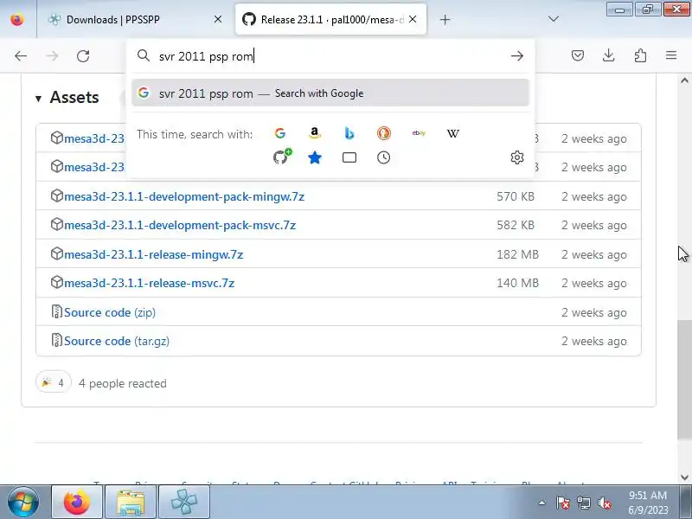Select 'svr 2011 psp rom' Google suggestion

click(x=330, y=93)
